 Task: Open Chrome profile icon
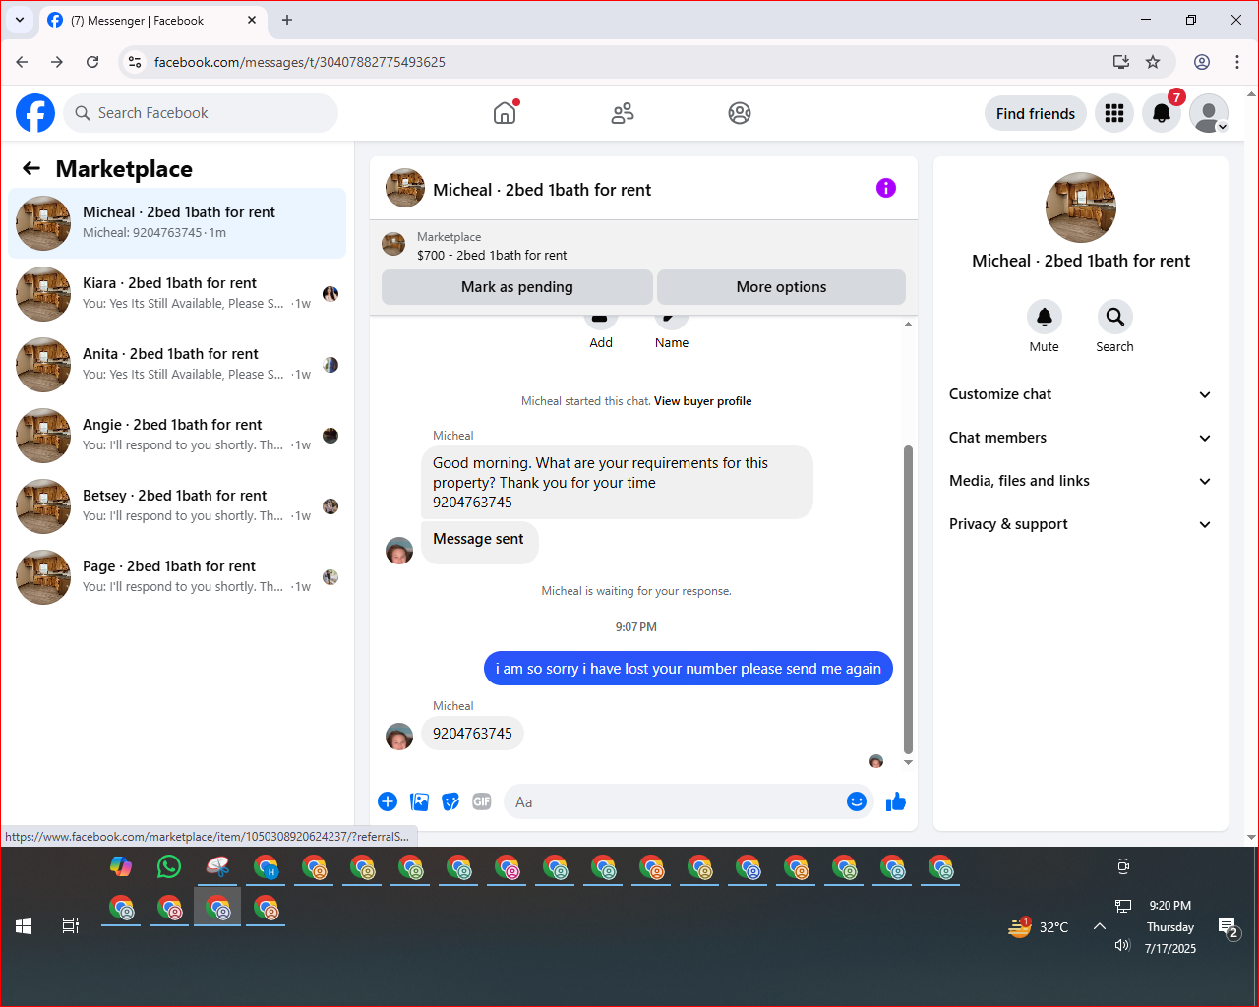(1202, 62)
